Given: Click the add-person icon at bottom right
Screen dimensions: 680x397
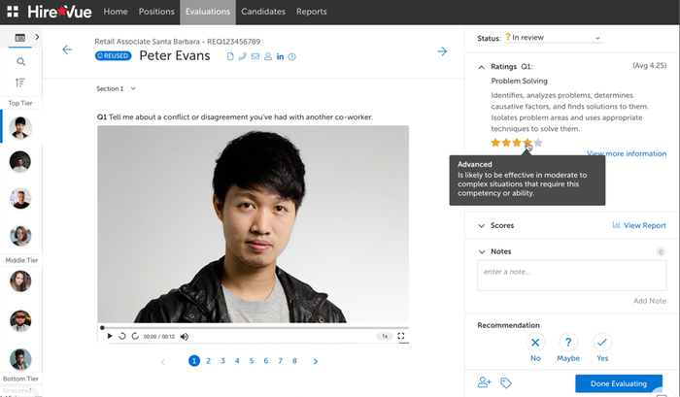Looking at the screenshot, I should 485,382.
